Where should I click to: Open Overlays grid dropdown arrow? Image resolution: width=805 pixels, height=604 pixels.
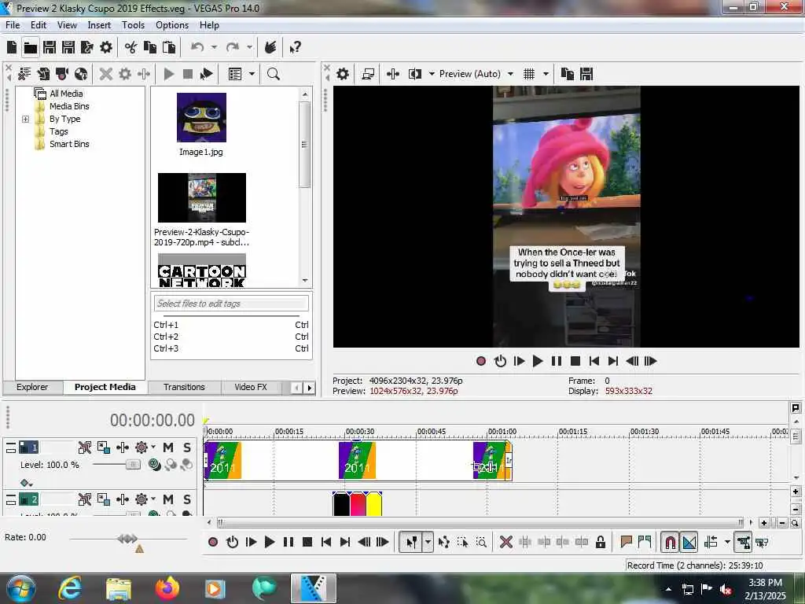(546, 74)
